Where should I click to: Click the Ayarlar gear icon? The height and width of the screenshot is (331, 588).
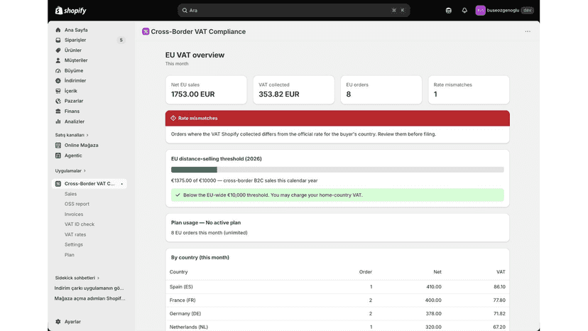[58, 322]
